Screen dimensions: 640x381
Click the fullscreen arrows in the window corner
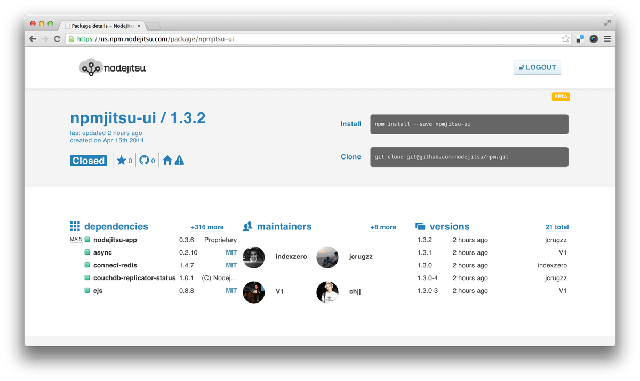[x=607, y=23]
